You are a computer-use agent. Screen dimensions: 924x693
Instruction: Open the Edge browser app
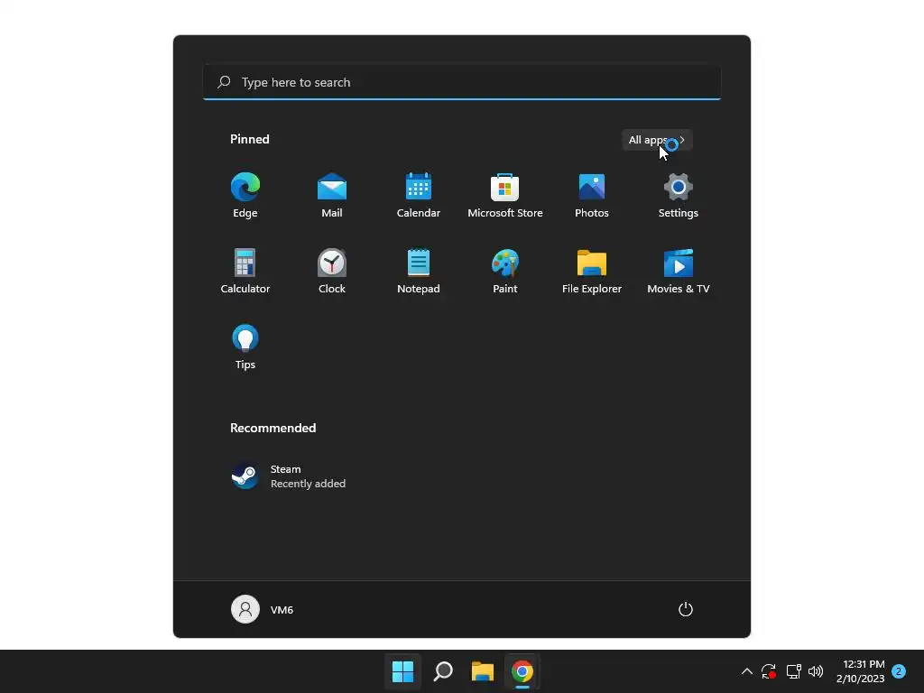click(x=245, y=196)
